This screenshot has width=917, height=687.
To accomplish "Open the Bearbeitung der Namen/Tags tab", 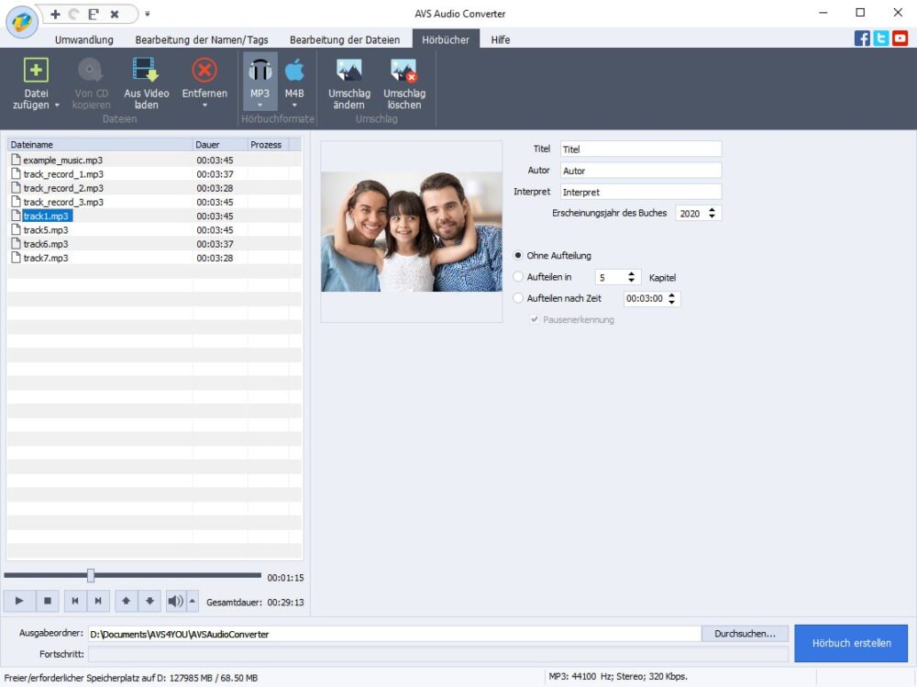I will (202, 39).
